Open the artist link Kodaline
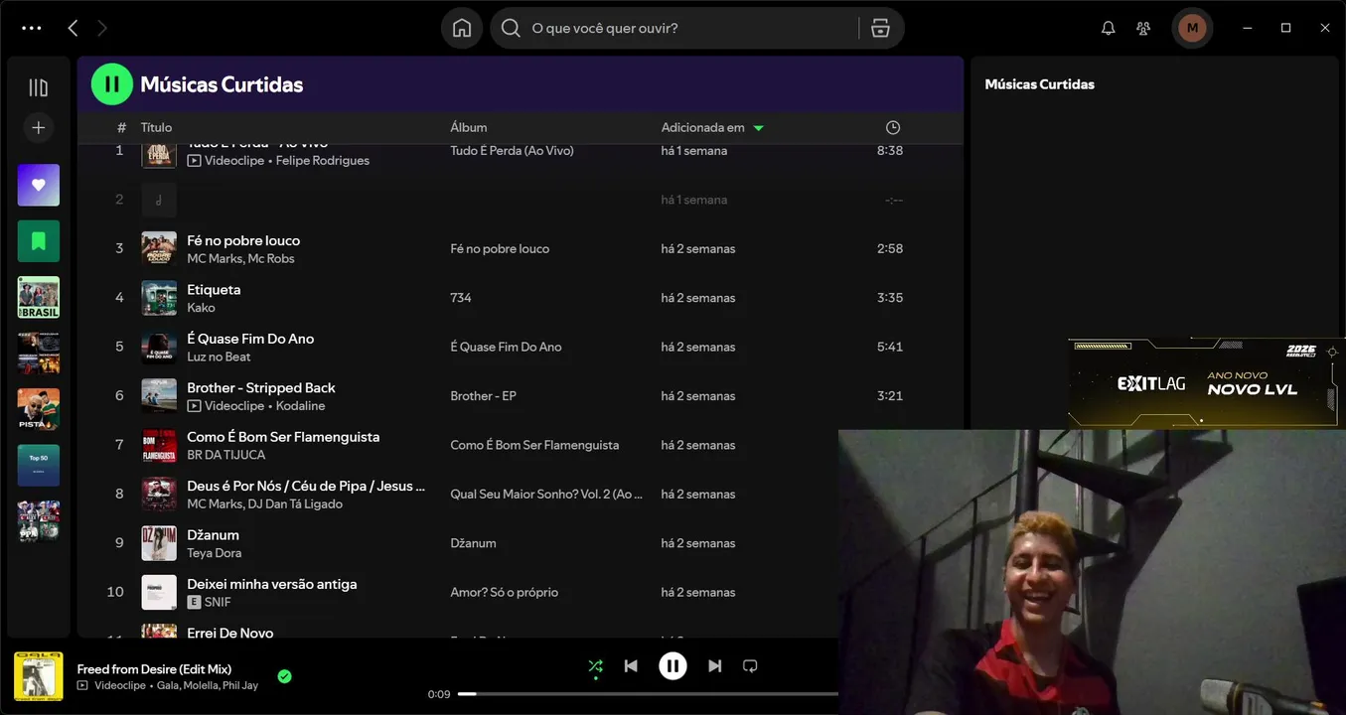1346x715 pixels. [301, 406]
